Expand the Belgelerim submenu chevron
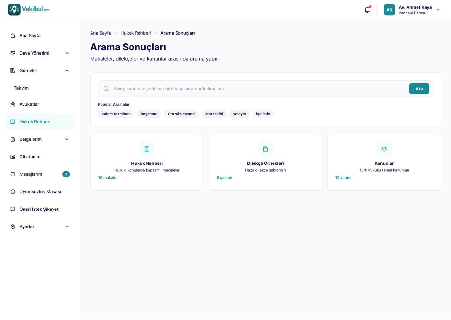The image size is (451, 320). pyautogui.click(x=67, y=139)
